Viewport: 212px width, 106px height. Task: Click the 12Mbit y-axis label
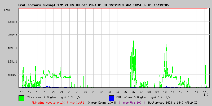[x=12, y=61]
